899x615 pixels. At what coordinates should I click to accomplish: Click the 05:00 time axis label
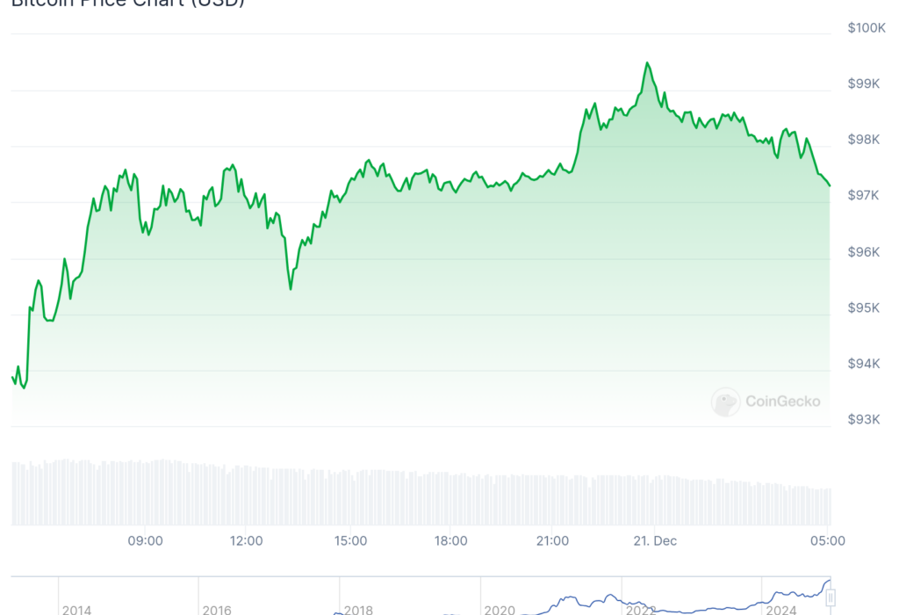pos(828,540)
